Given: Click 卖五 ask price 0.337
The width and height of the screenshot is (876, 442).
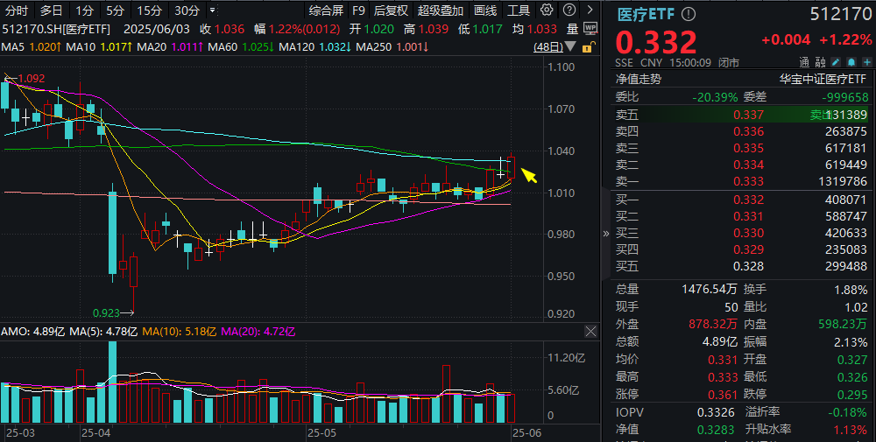Looking at the screenshot, I should click(749, 115).
